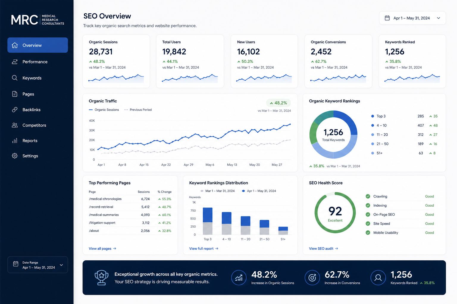
Task: Open the Apr 1 – May 31, 2024 header dropdown
Action: [x=412, y=18]
